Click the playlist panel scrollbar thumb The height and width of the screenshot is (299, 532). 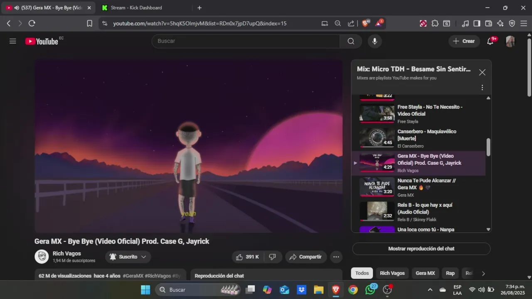488,147
